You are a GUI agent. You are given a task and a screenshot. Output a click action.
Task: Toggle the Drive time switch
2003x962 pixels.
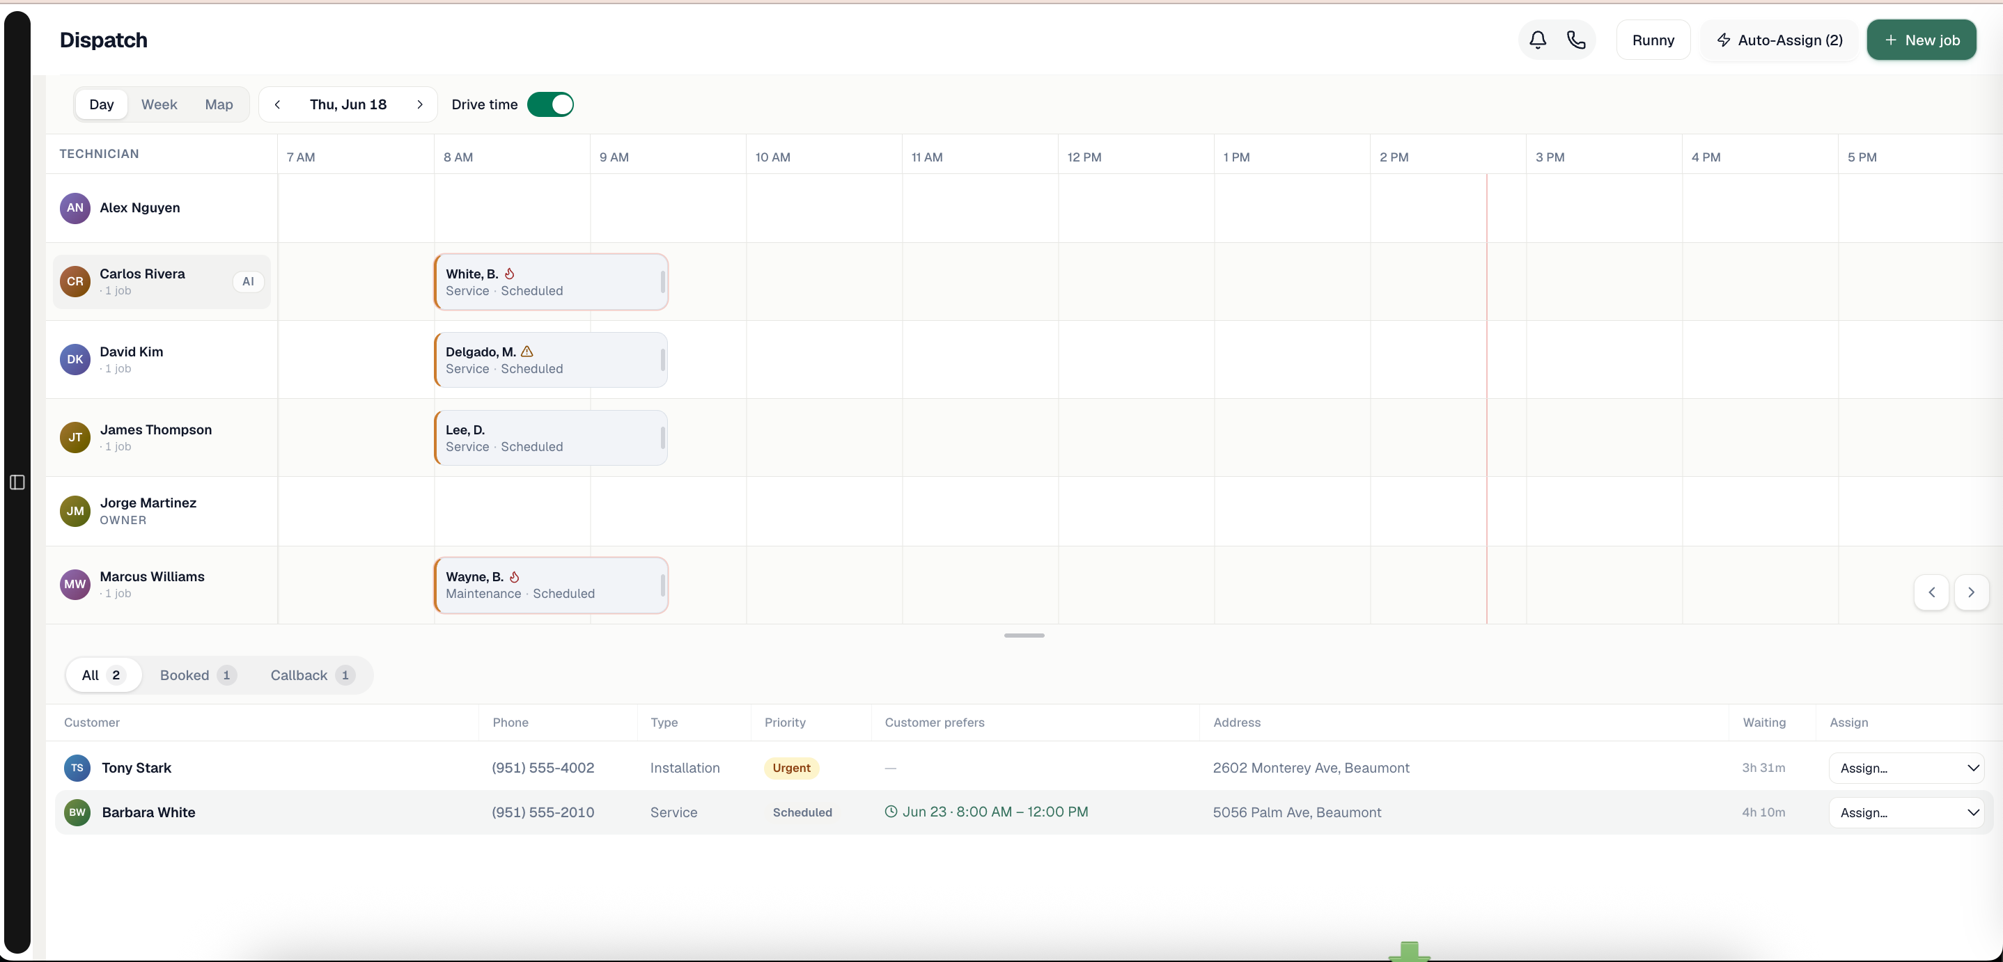tap(550, 104)
